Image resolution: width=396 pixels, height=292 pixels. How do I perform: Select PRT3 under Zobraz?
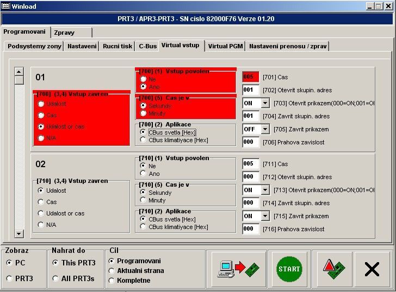click(x=9, y=278)
